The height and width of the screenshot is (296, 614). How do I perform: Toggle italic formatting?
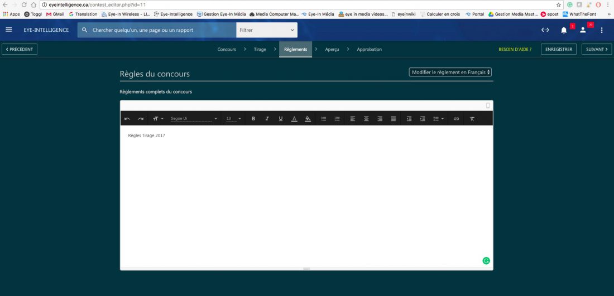click(x=267, y=119)
